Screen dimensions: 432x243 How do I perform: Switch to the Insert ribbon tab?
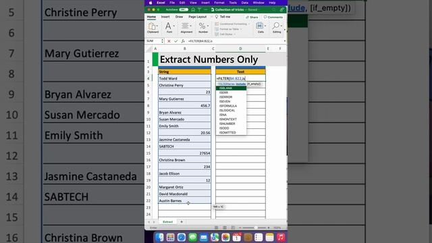165,17
